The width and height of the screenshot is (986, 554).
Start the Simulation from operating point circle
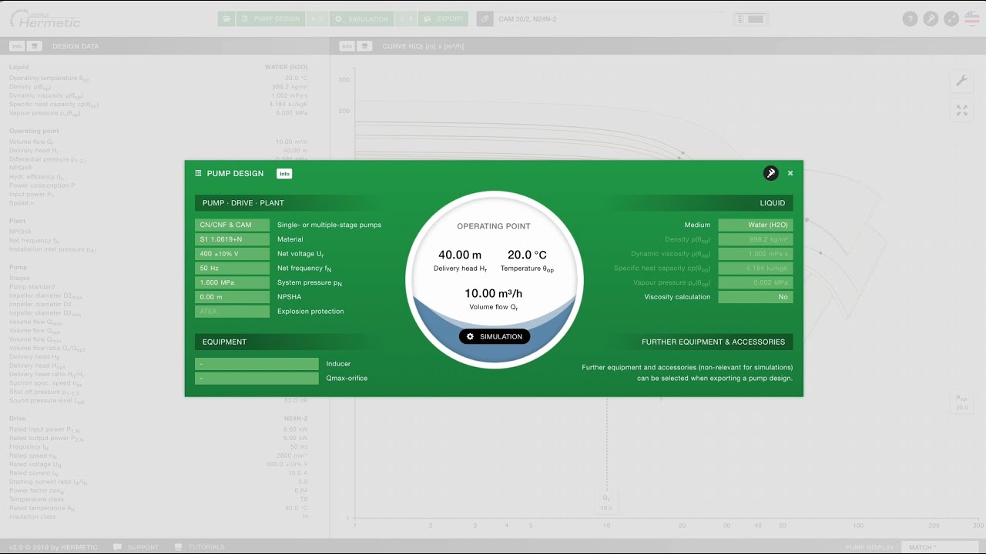tap(495, 336)
